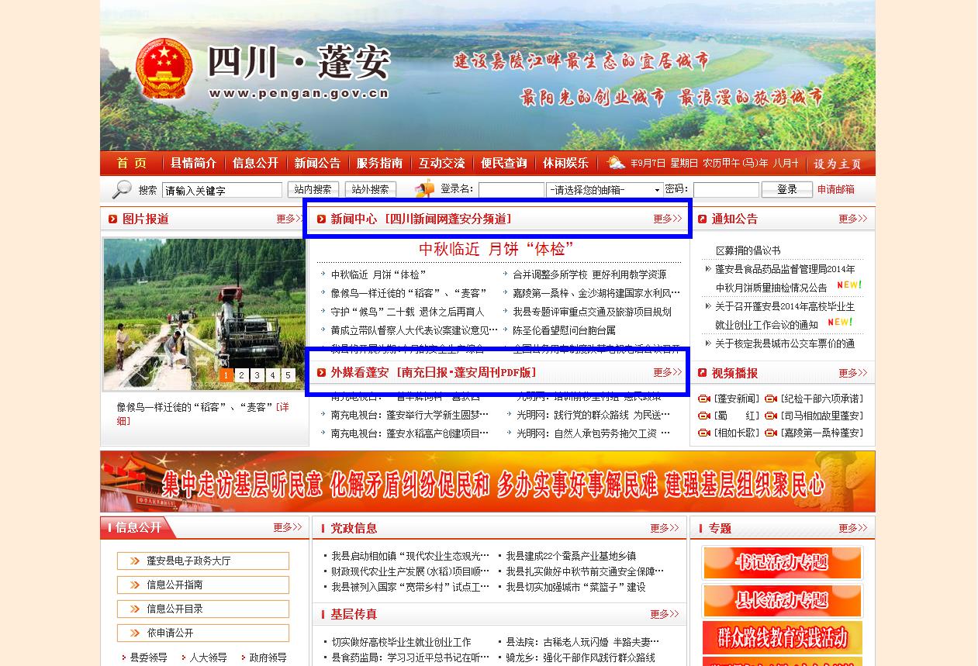Click video icon beside 蓬安新闻

(704, 399)
